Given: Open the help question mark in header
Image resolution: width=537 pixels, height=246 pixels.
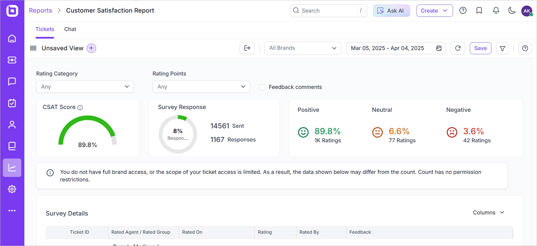Looking at the screenshot, I should pyautogui.click(x=463, y=11).
